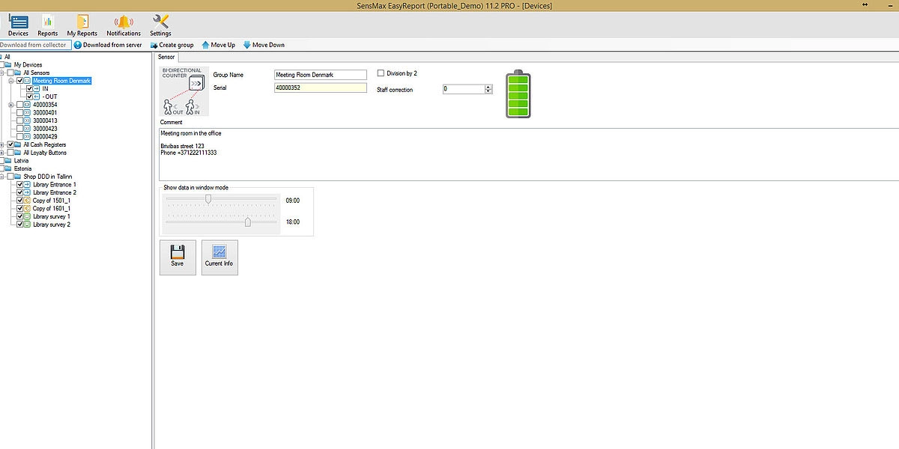Click the 18:00 end time slider handle

tap(248, 222)
